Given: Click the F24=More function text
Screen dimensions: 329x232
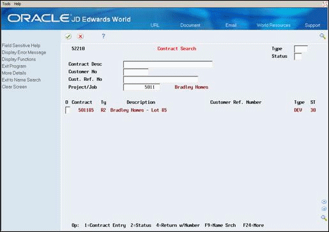Looking at the screenshot, I should click(254, 225).
